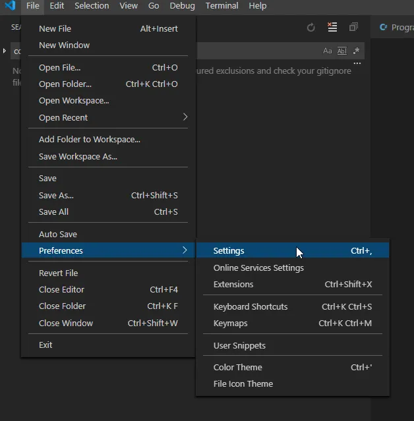414x421 pixels.
Task: Click the plain Save entry
Action: [x=108, y=179]
